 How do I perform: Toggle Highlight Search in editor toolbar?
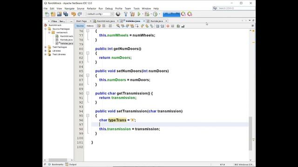point(132,26)
